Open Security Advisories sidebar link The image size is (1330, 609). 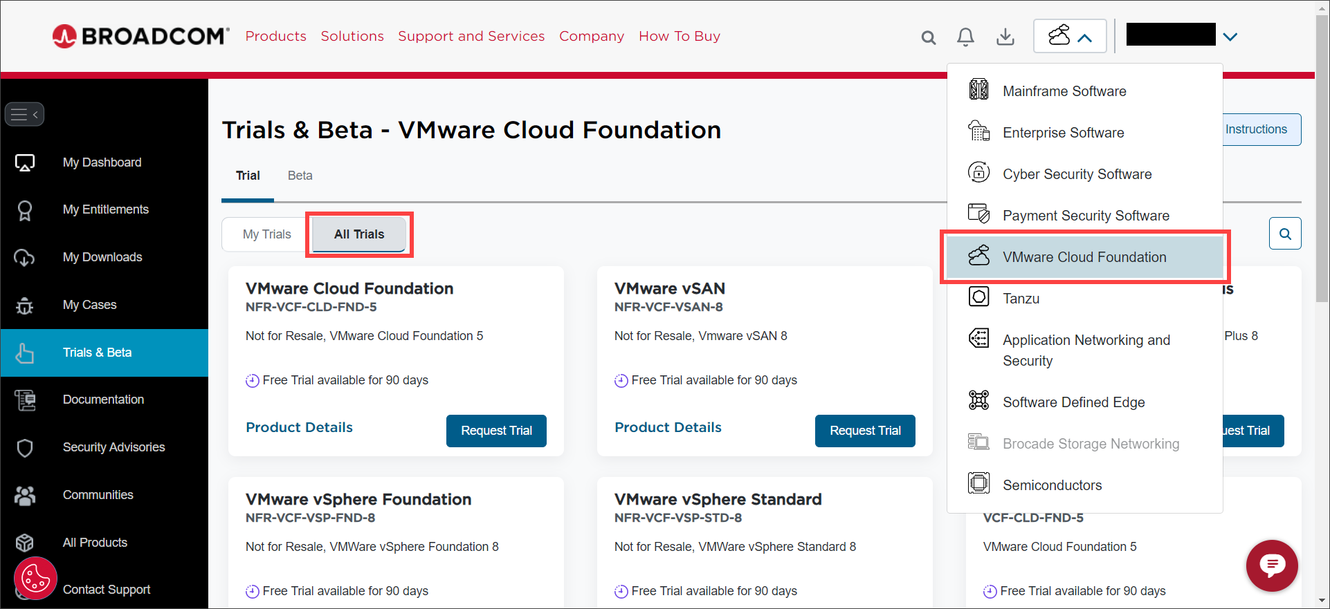(x=113, y=447)
